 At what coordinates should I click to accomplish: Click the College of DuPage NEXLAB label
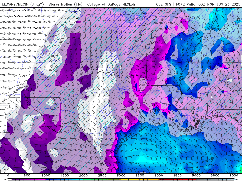coord(111,4)
